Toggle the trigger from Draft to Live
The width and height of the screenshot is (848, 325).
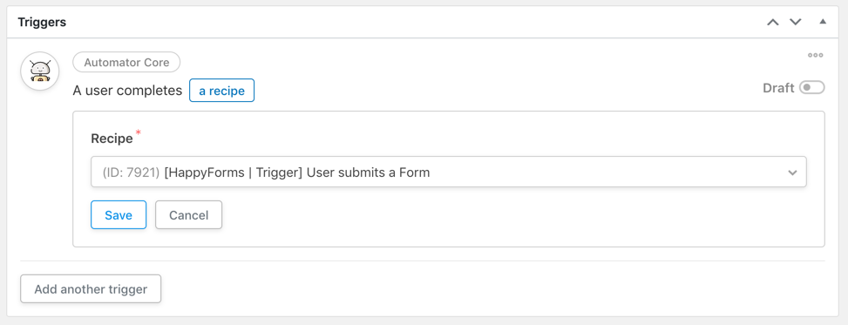[811, 88]
